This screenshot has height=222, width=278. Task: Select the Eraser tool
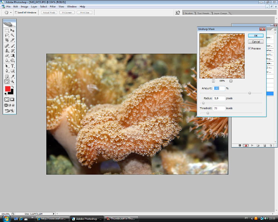coord(7,55)
